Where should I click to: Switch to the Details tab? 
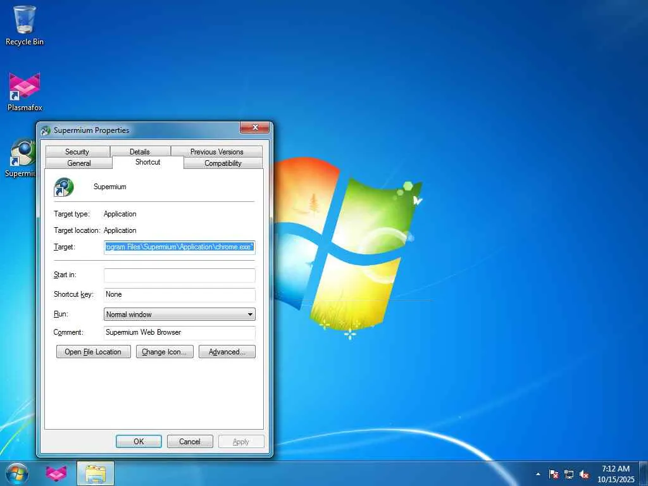click(x=140, y=152)
